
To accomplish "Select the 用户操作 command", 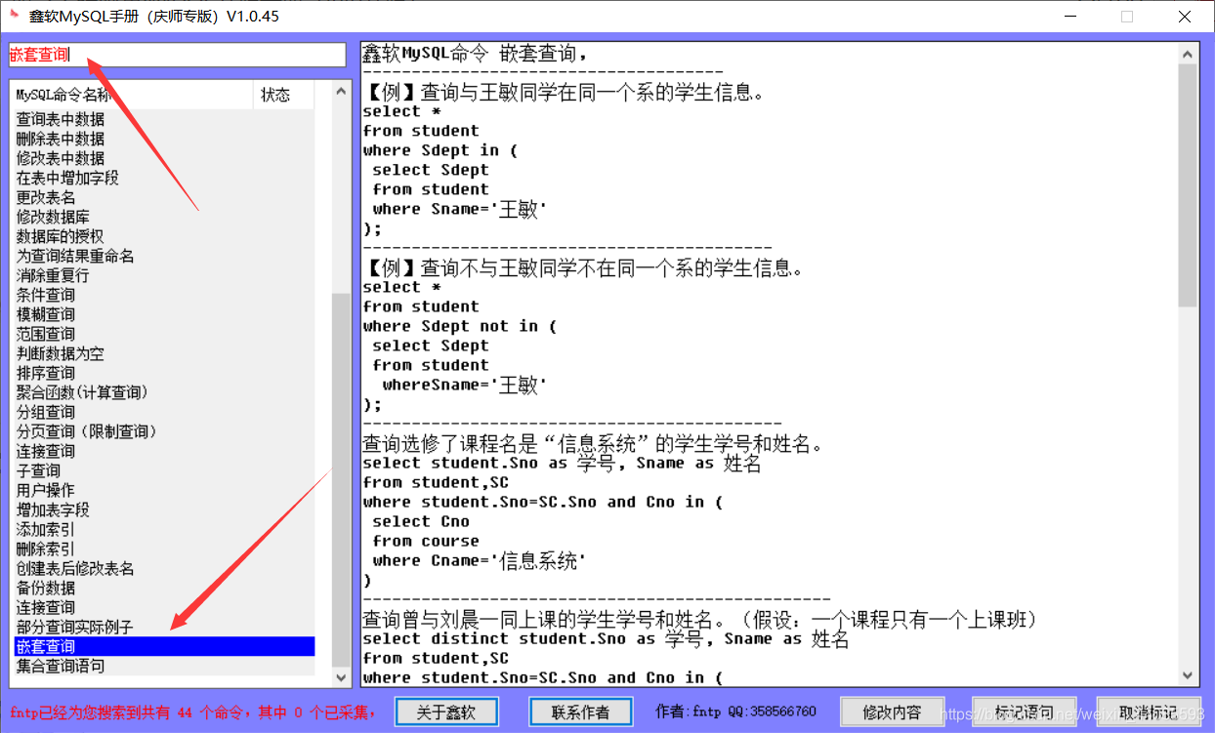I will coord(164,490).
